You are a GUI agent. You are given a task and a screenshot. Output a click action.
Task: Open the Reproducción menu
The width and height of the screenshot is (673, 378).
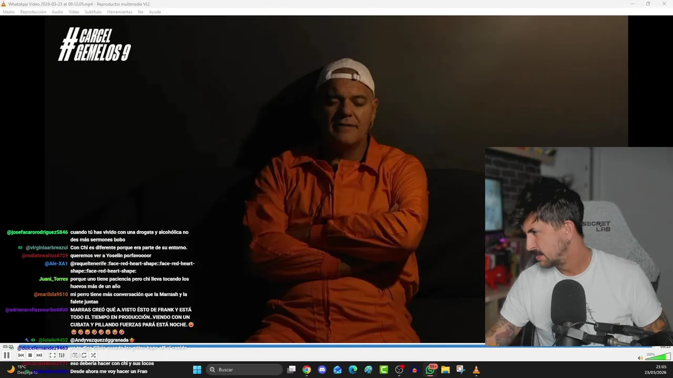tap(33, 12)
